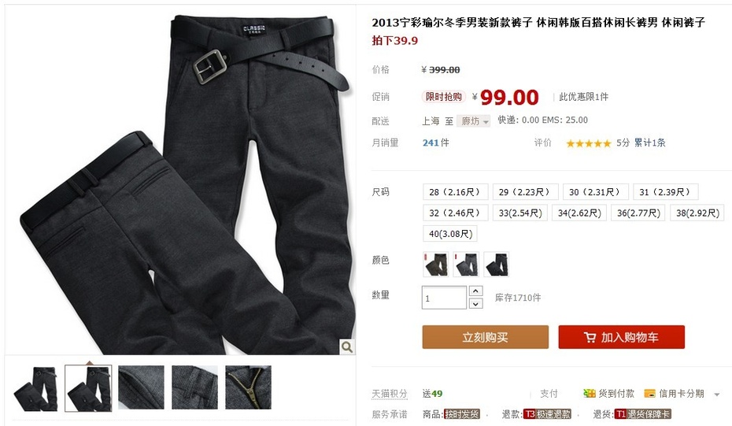The width and height of the screenshot is (732, 426).
Task: Click the T3 极速退款 refund badge
Action: pyautogui.click(x=547, y=414)
